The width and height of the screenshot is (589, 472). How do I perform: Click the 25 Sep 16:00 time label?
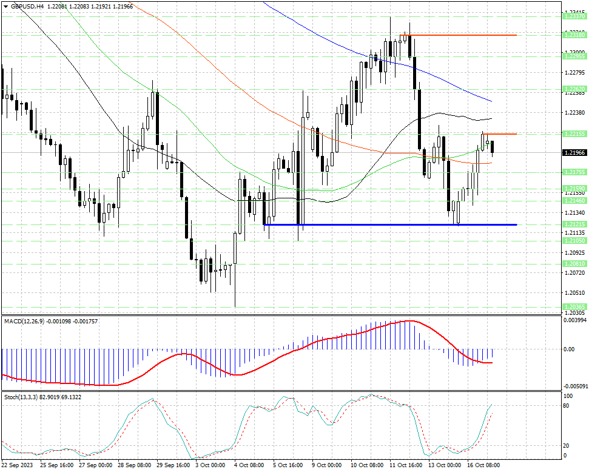tap(57, 465)
